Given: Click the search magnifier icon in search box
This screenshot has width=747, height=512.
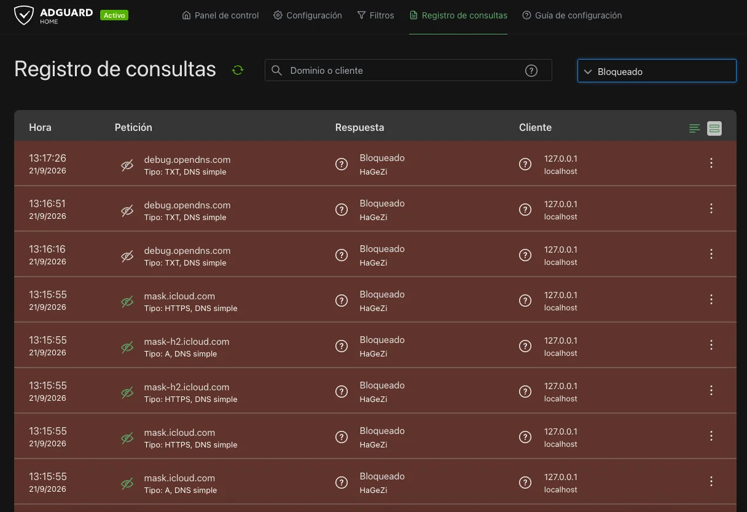Looking at the screenshot, I should tap(277, 71).
